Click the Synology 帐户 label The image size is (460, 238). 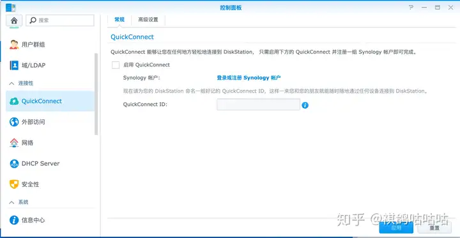(142, 78)
